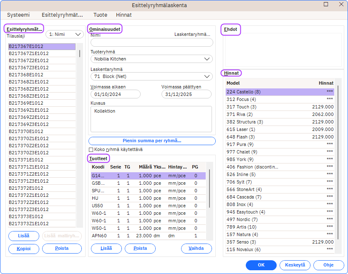
Task: Click the Vaihda button under products
Action: [196, 249]
